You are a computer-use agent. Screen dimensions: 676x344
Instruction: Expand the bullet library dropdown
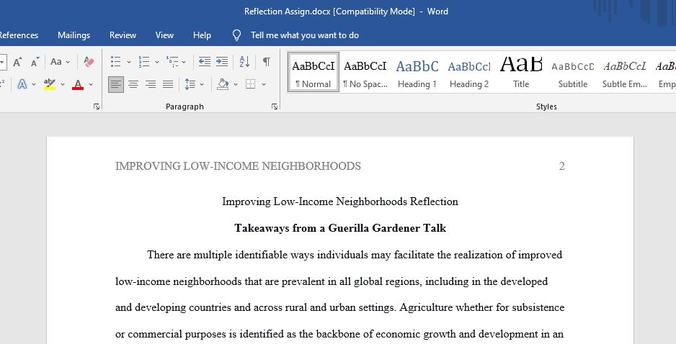pos(128,62)
